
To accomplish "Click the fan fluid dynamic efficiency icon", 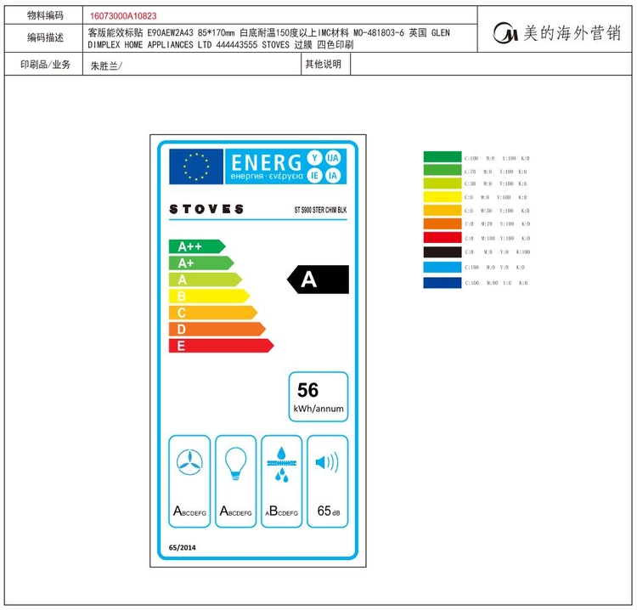I will 189,462.
